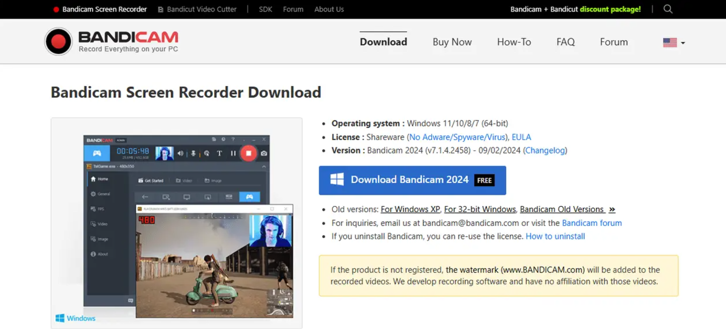Click the text T icon in screenshot
Viewport: 726px width, 329px height.
pyautogui.click(x=219, y=154)
